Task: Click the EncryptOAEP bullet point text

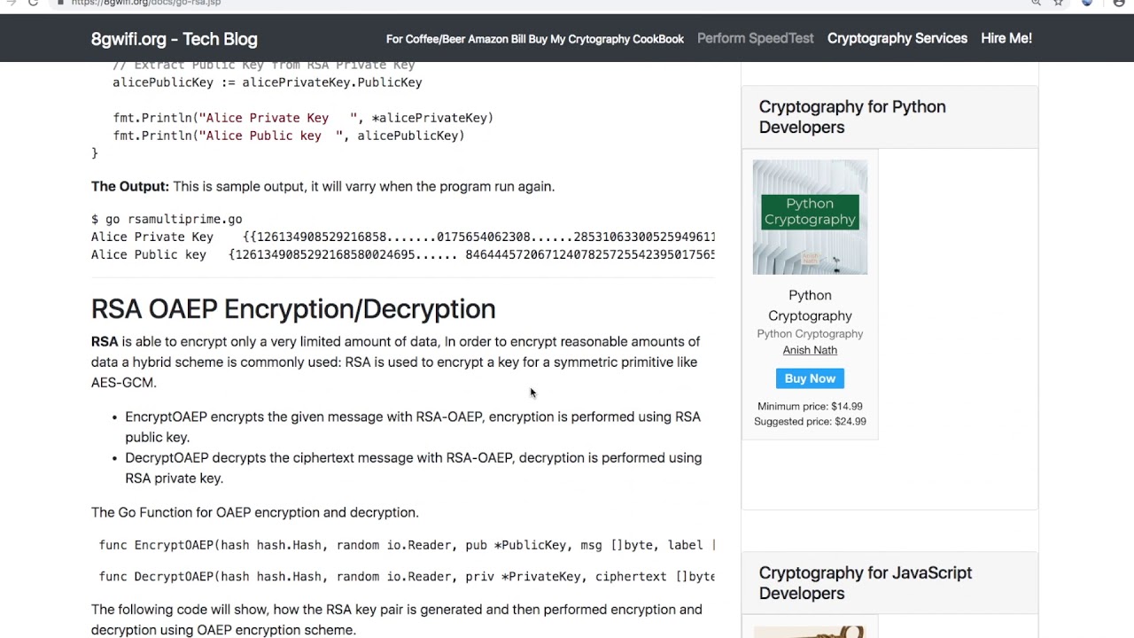Action: (413, 426)
